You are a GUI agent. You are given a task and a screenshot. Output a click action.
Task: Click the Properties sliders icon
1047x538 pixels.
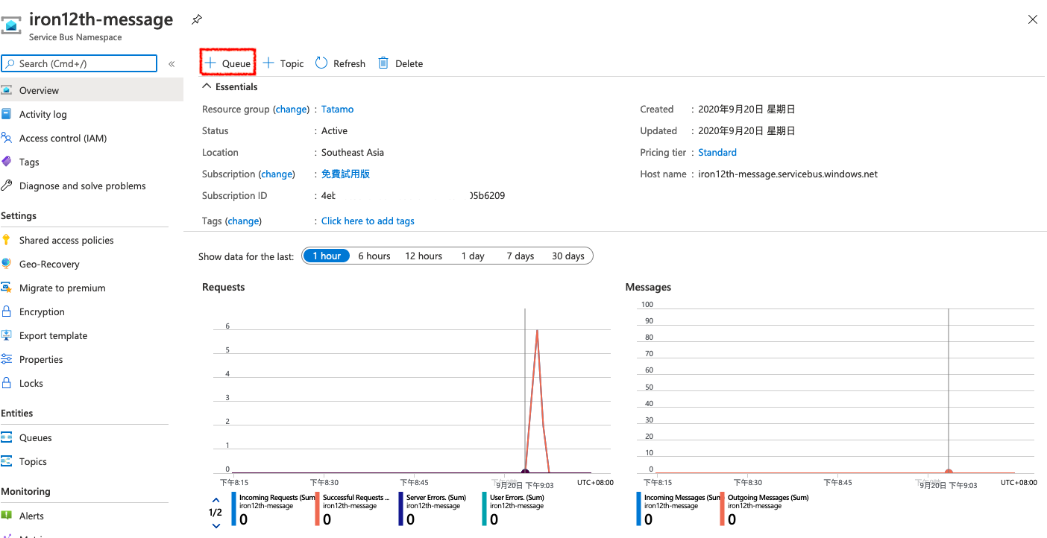(x=7, y=359)
